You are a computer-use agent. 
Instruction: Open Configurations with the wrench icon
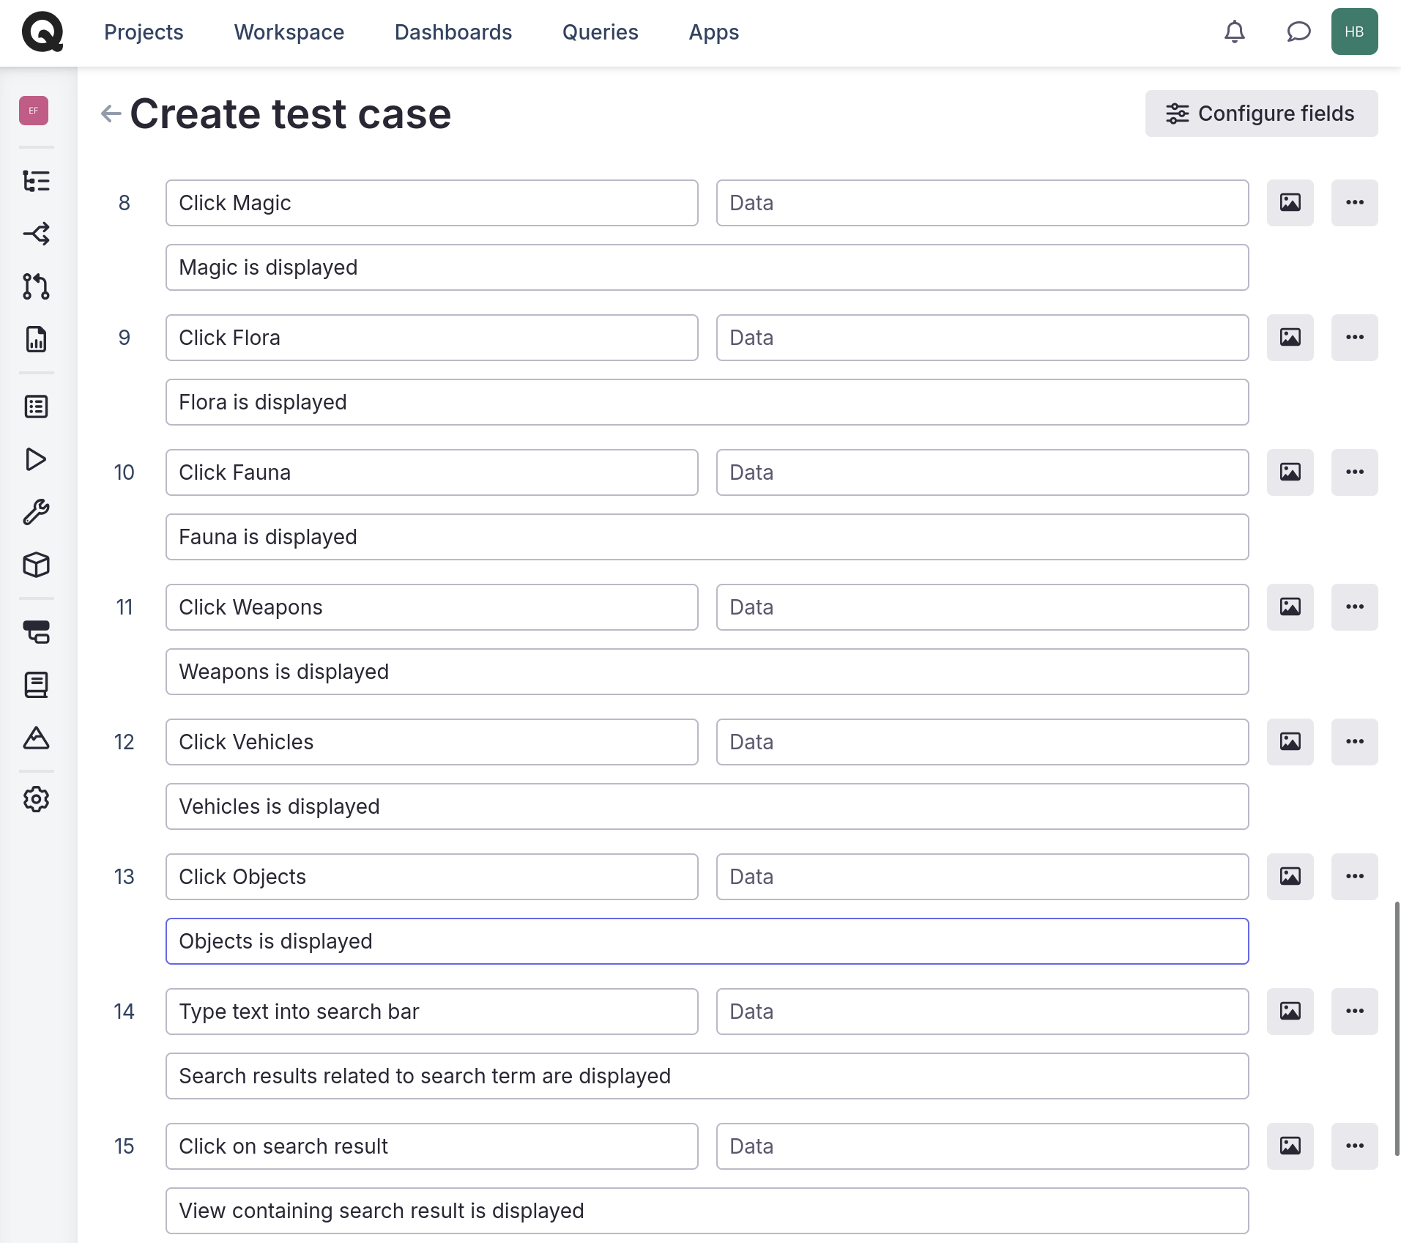pos(36,511)
